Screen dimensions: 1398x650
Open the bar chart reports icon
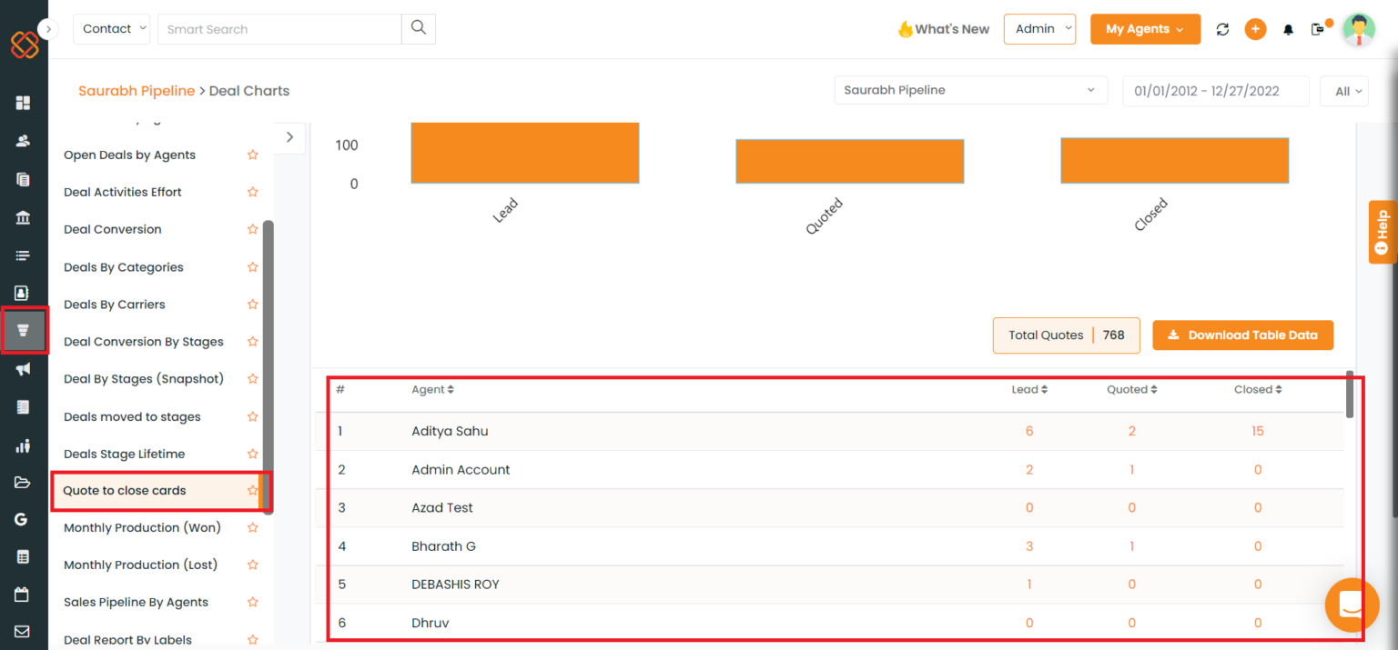coord(22,445)
